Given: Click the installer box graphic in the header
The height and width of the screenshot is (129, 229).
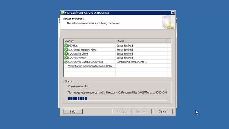Looking at the screenshot, I should click(168, 22).
